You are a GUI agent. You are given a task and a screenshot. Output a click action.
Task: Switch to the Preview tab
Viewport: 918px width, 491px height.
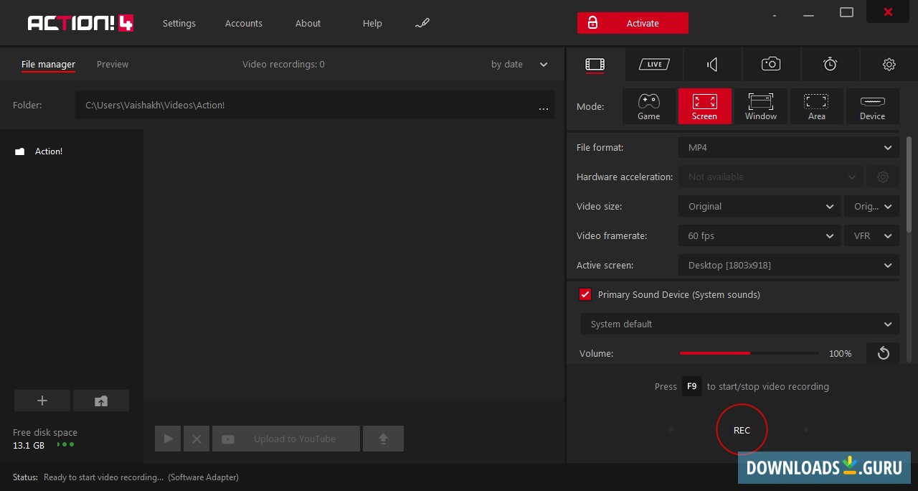(x=113, y=65)
